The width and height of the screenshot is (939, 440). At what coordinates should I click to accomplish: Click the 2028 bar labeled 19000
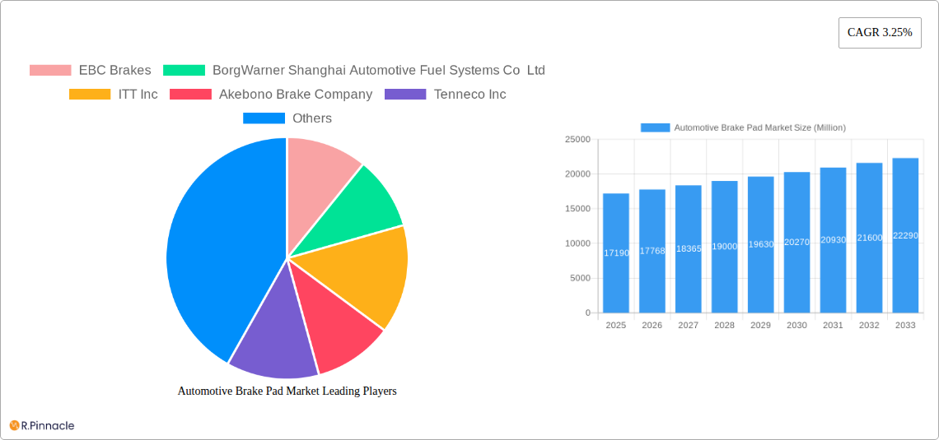725,247
